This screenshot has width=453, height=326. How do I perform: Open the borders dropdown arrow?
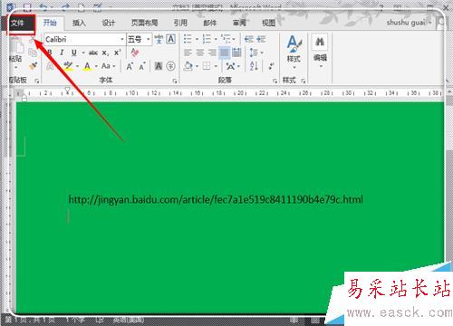pos(216,66)
